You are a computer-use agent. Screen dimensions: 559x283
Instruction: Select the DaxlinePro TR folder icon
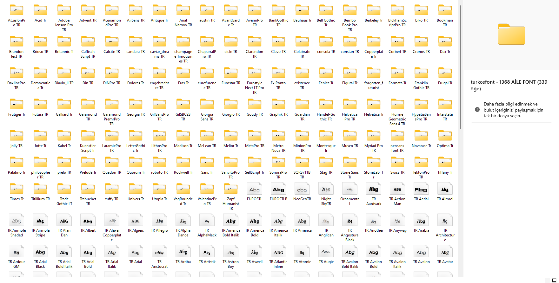[x=17, y=73]
